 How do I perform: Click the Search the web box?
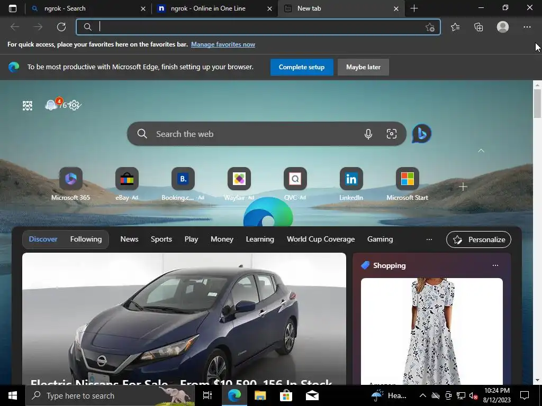[x=267, y=134]
